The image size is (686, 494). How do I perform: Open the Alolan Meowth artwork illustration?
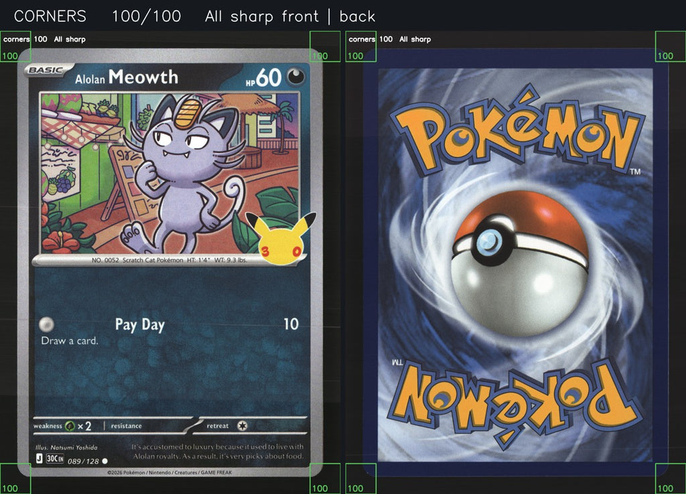click(169, 173)
